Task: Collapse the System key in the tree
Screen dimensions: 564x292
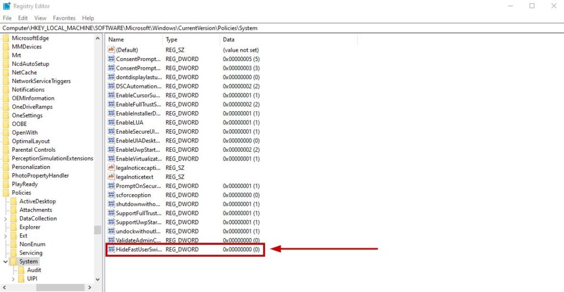Action: pyautogui.click(x=6, y=261)
